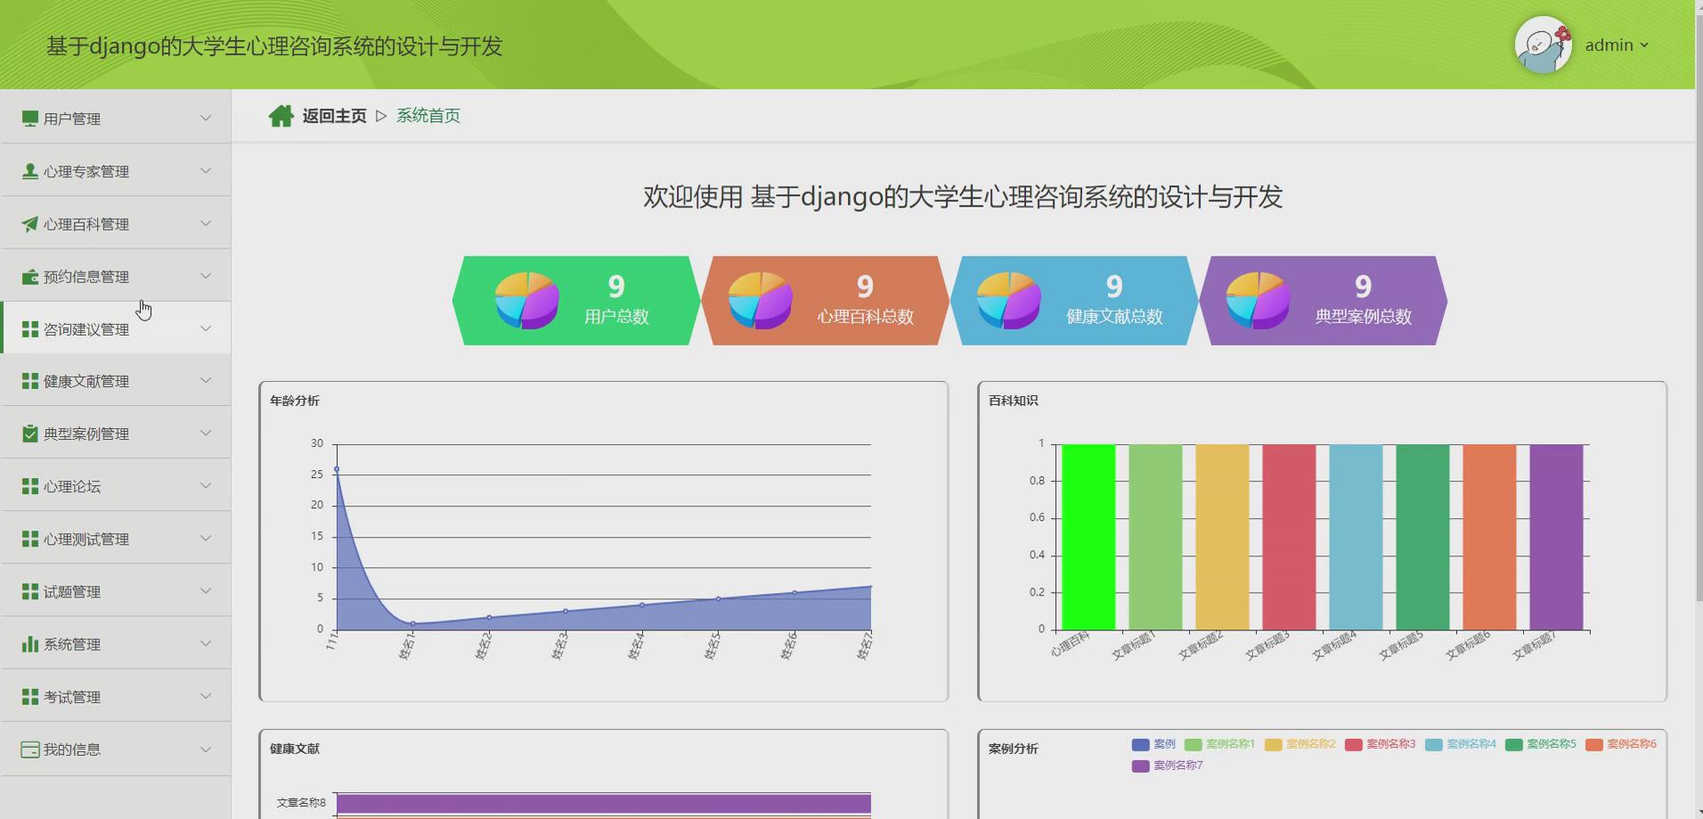The height and width of the screenshot is (819, 1703).
Task: Click the bright green 心理百科 bar
Action: (1088, 537)
